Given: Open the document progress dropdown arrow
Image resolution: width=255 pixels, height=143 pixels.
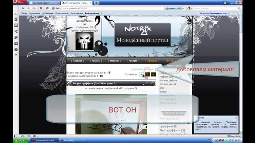Looking at the screenshot, I should pos(184,8).
